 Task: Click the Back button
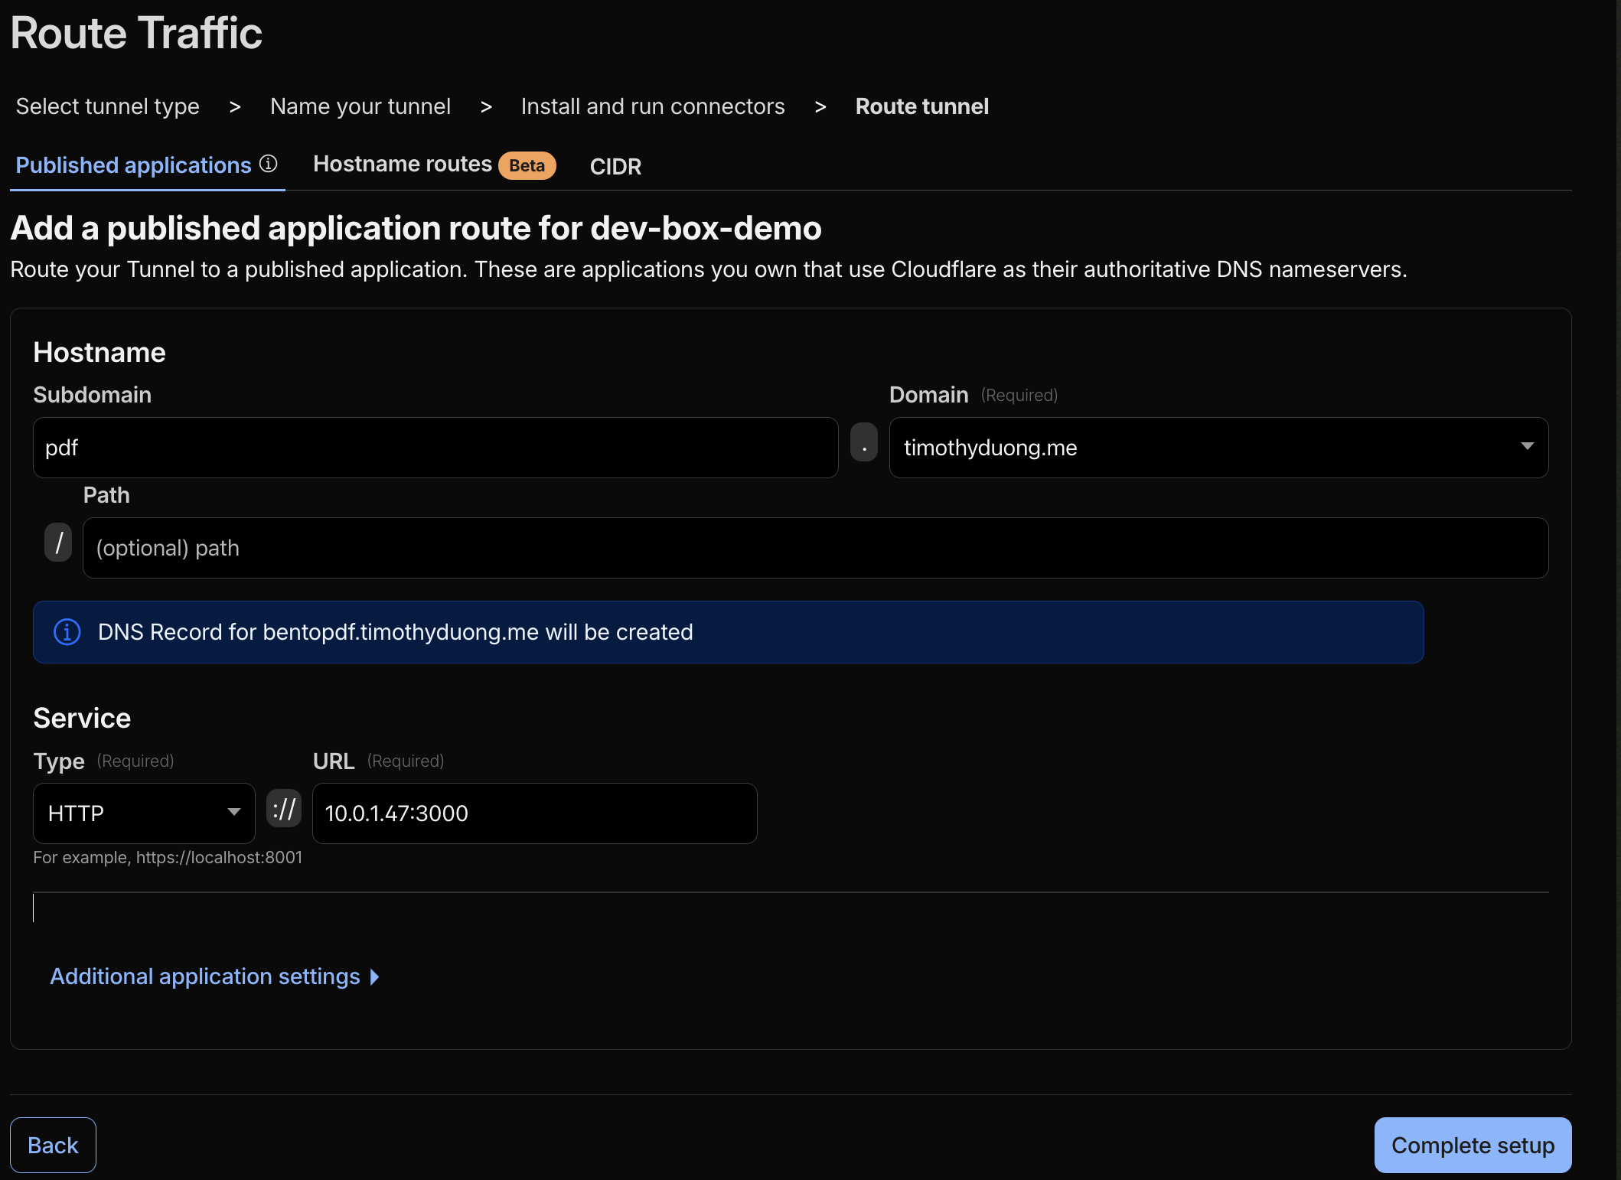point(53,1146)
